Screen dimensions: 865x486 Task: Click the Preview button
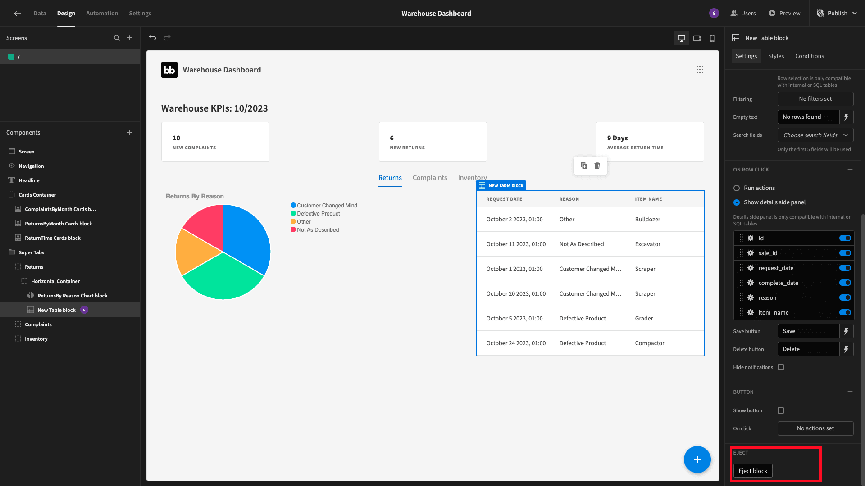click(784, 13)
